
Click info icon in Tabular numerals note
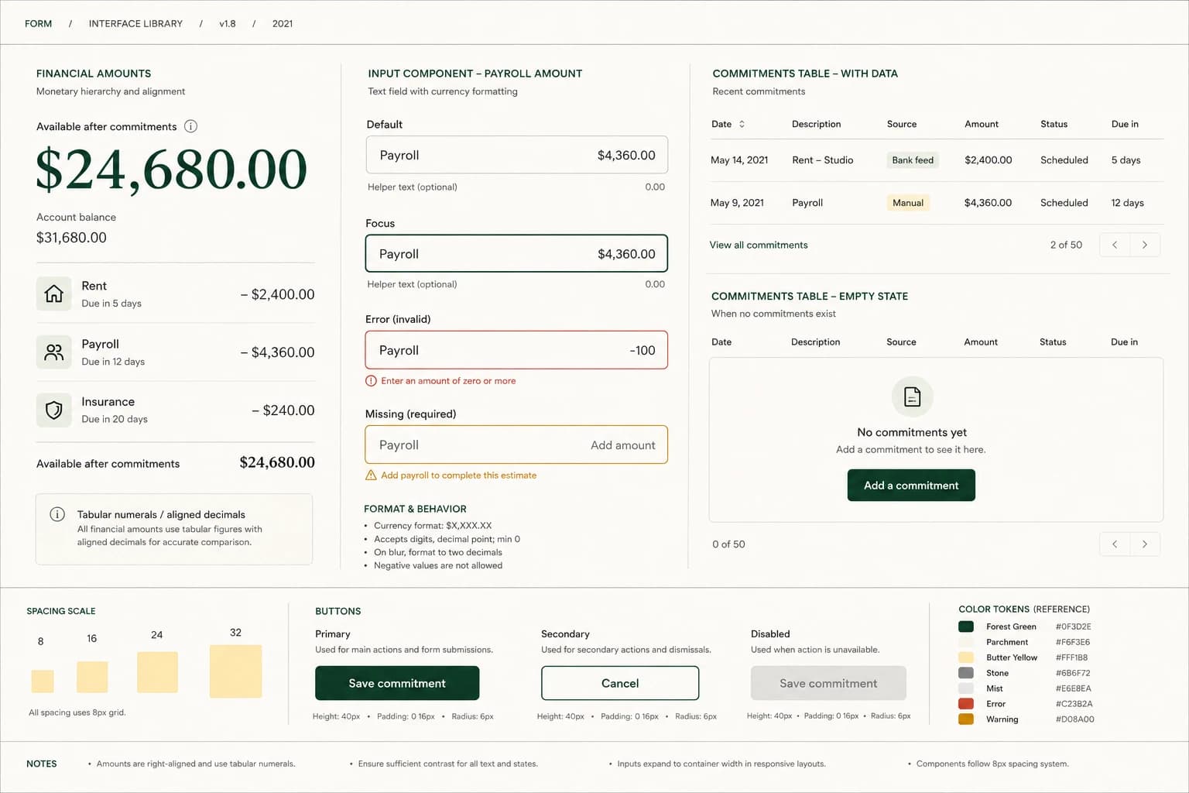(x=57, y=514)
